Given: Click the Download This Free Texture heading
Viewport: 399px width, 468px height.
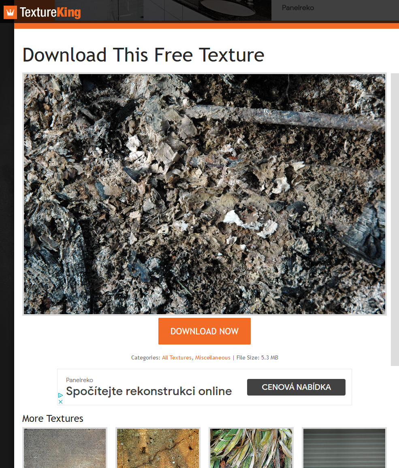Looking at the screenshot, I should pyautogui.click(x=143, y=55).
